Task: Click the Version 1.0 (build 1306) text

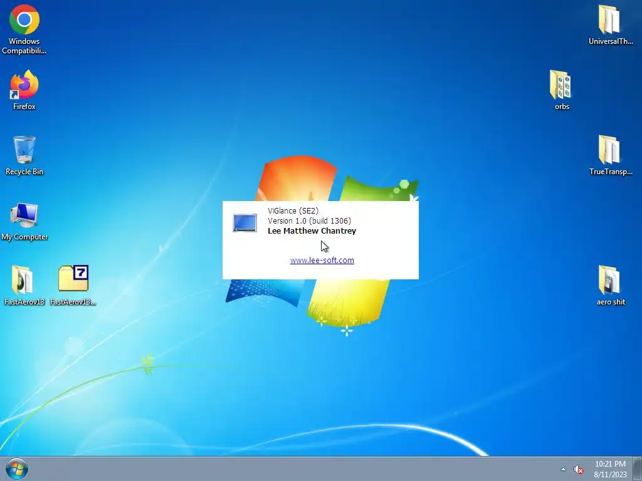Action: coord(310,221)
